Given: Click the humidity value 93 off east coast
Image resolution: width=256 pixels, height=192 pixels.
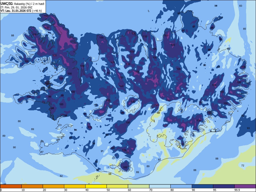Looking at the screenshot, I should [x=248, y=128].
